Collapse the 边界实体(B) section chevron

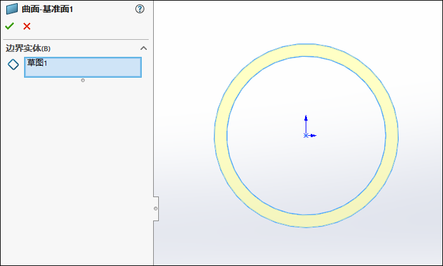click(144, 48)
